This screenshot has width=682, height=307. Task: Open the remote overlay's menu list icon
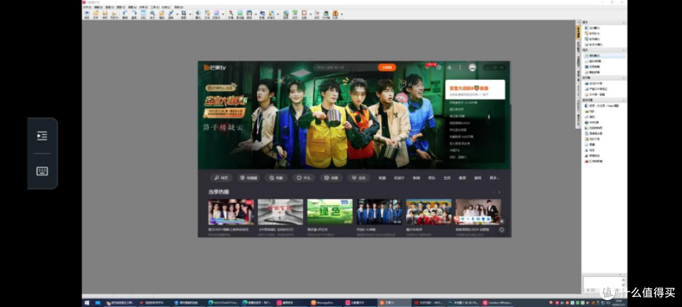point(42,136)
